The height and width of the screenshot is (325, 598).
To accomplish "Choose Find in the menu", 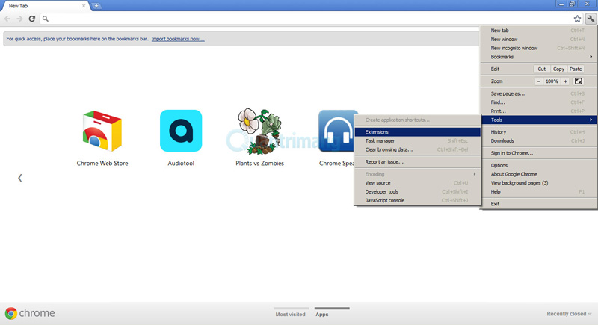I will coord(538,102).
